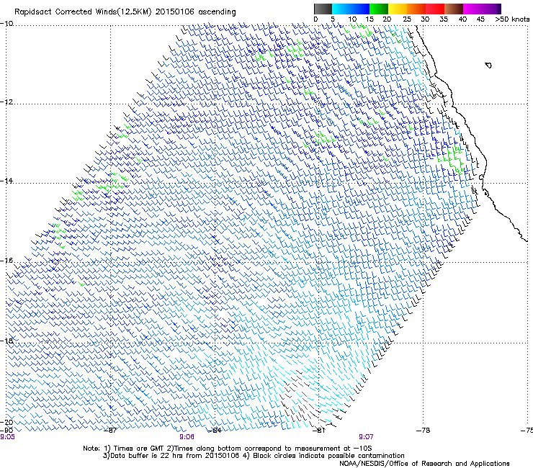
Task: Click the gray 0-5 knots color swatch
Action: [323, 9]
